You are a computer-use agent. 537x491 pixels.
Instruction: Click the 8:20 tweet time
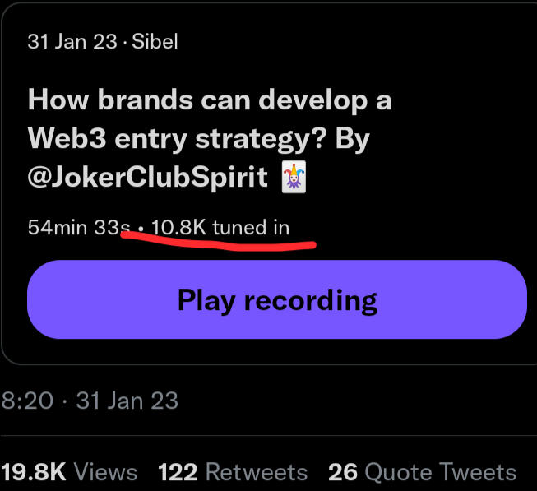27,401
